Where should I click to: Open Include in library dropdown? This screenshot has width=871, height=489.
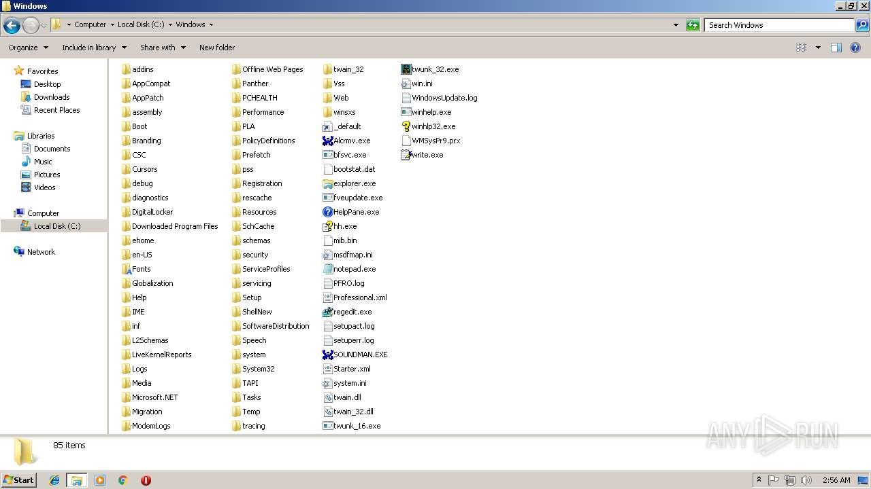tap(94, 48)
